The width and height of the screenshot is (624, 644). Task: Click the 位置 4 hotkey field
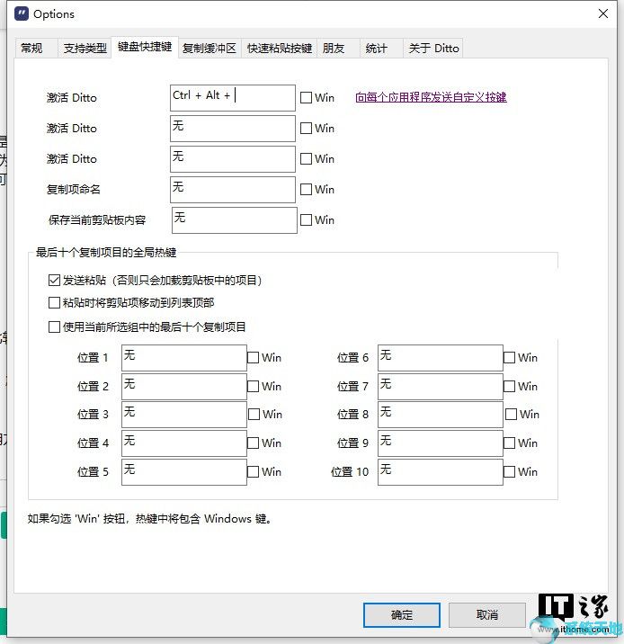tap(184, 443)
